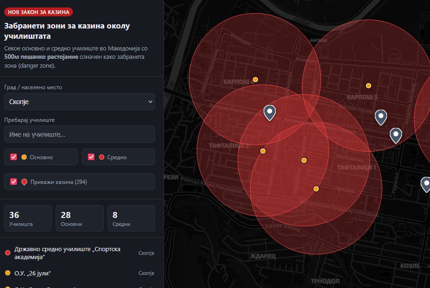Click the orange school dot above КАРПОШ 3

(x=369, y=86)
